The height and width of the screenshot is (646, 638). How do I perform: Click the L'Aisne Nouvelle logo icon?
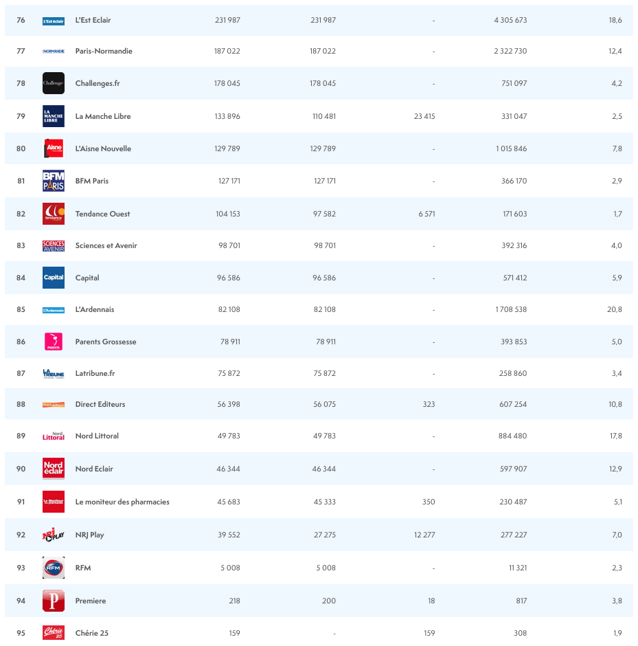(54, 148)
